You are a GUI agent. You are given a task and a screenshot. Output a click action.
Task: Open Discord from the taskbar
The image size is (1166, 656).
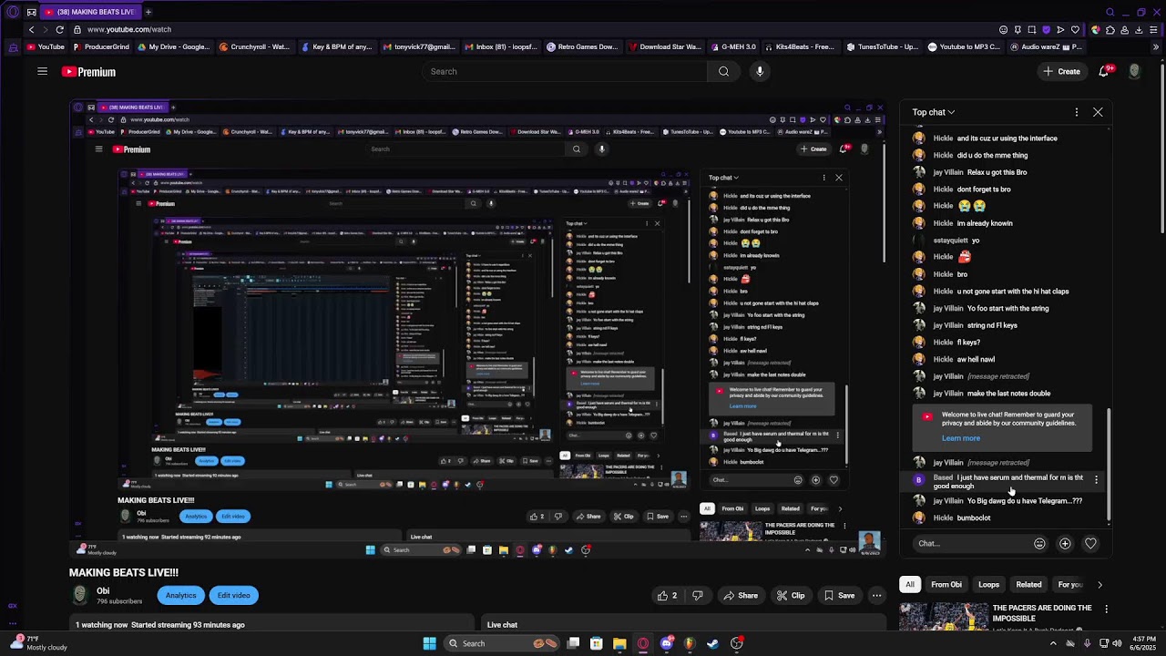[666, 643]
